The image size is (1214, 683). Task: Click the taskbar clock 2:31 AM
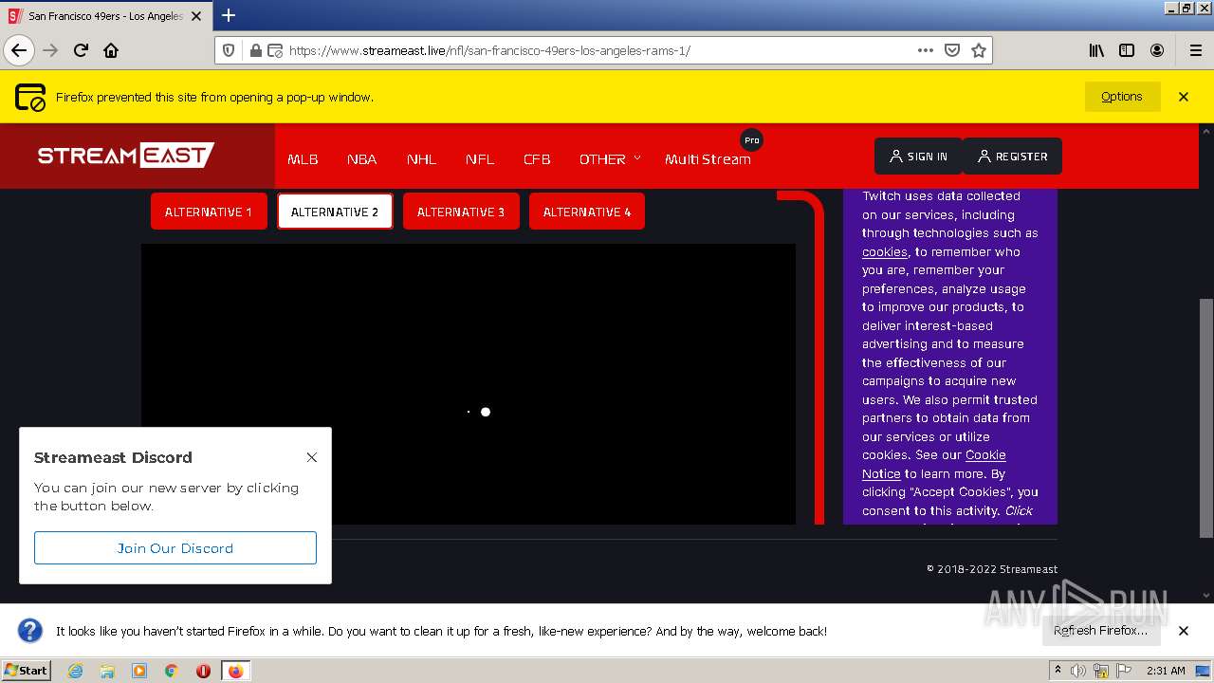click(x=1166, y=671)
